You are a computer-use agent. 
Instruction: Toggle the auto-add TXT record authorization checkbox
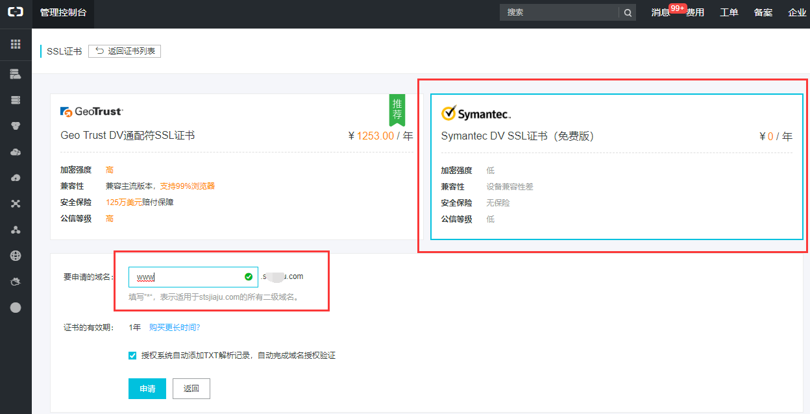tap(132, 356)
